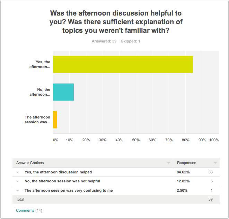The width and height of the screenshot is (229, 219).
Task: Expand the Answer Choices column dropdown arrow
Action: click(168, 163)
